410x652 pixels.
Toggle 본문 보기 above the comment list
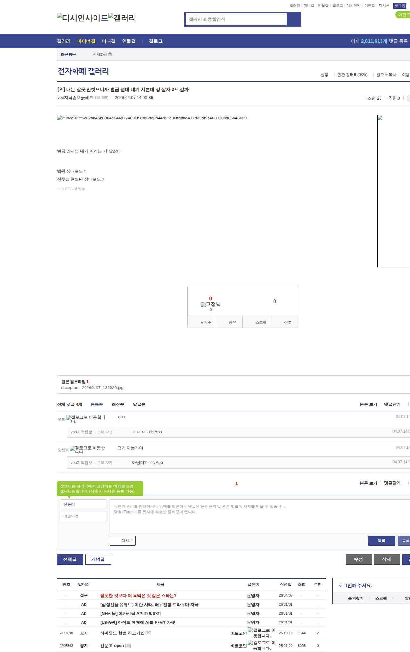pos(368,404)
